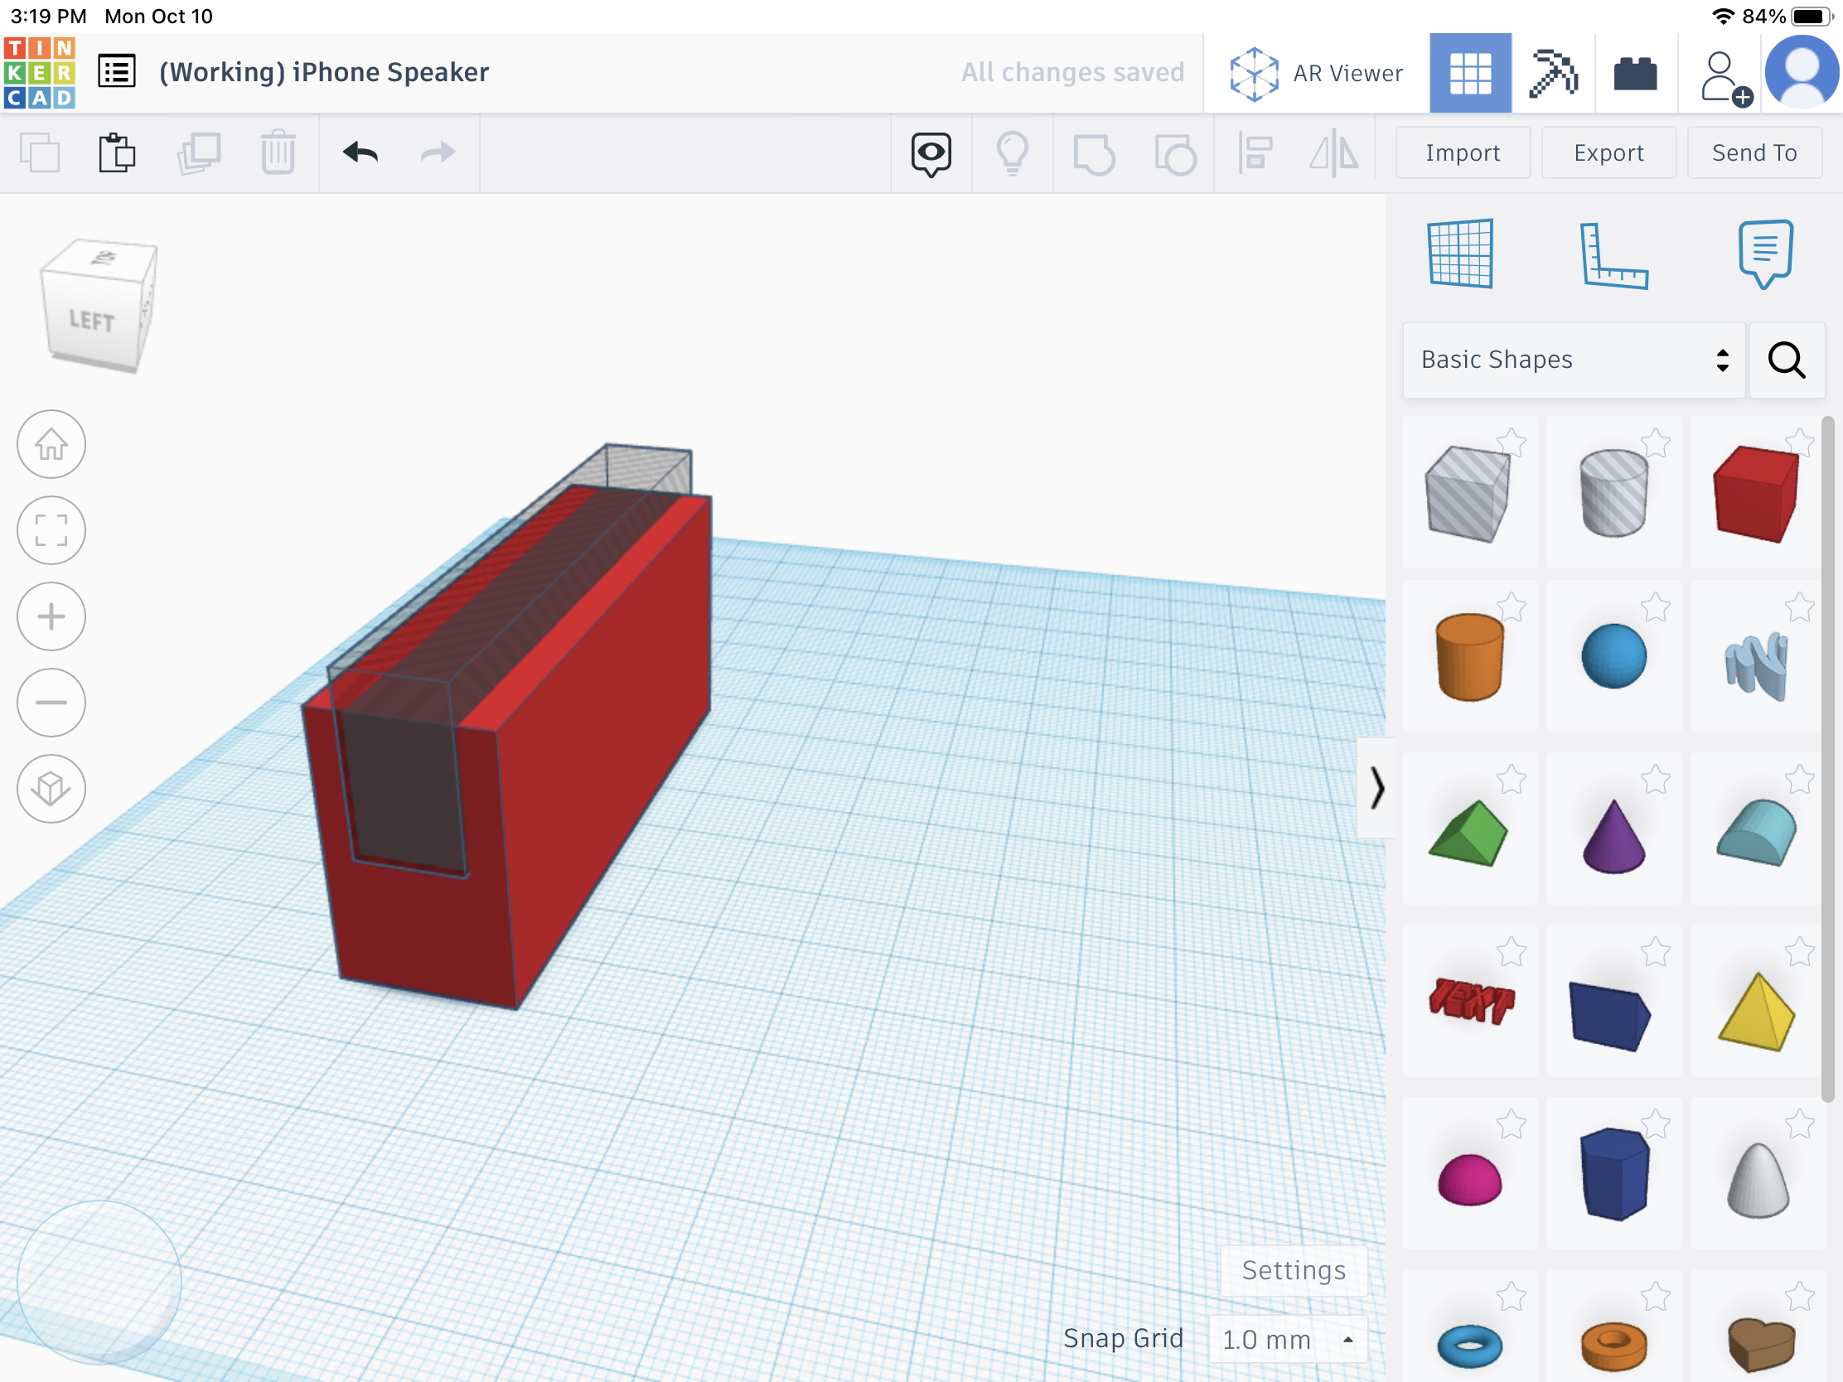
Task: Click the Zoom out minus button
Action: tap(51, 703)
